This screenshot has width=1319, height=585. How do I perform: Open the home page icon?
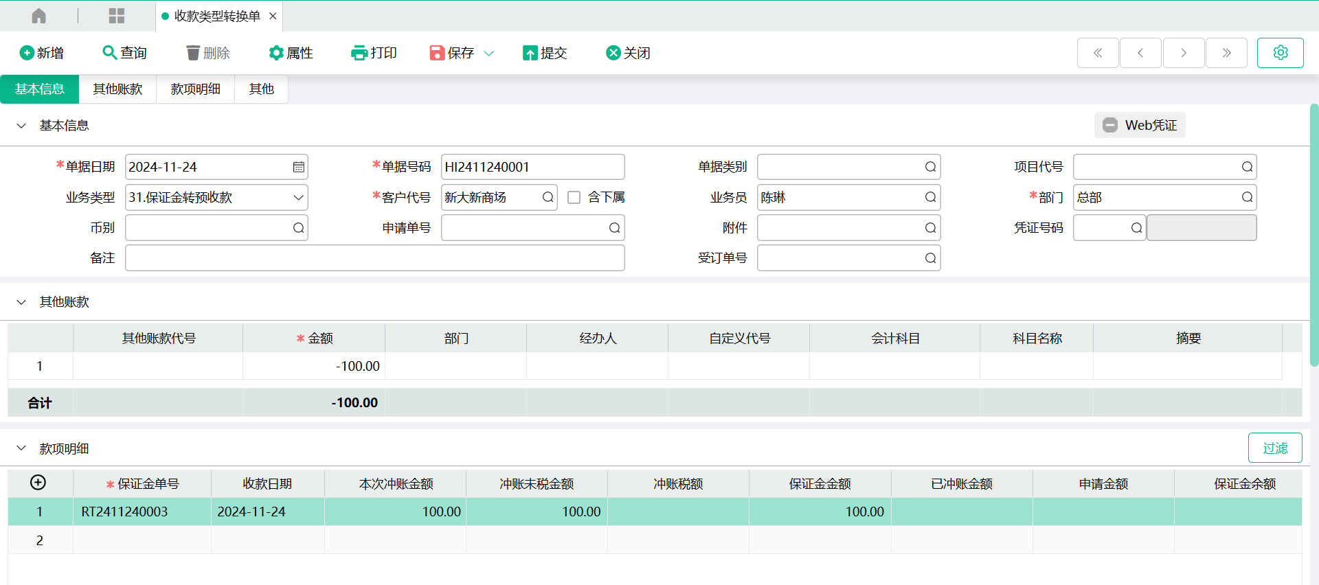pyautogui.click(x=39, y=16)
